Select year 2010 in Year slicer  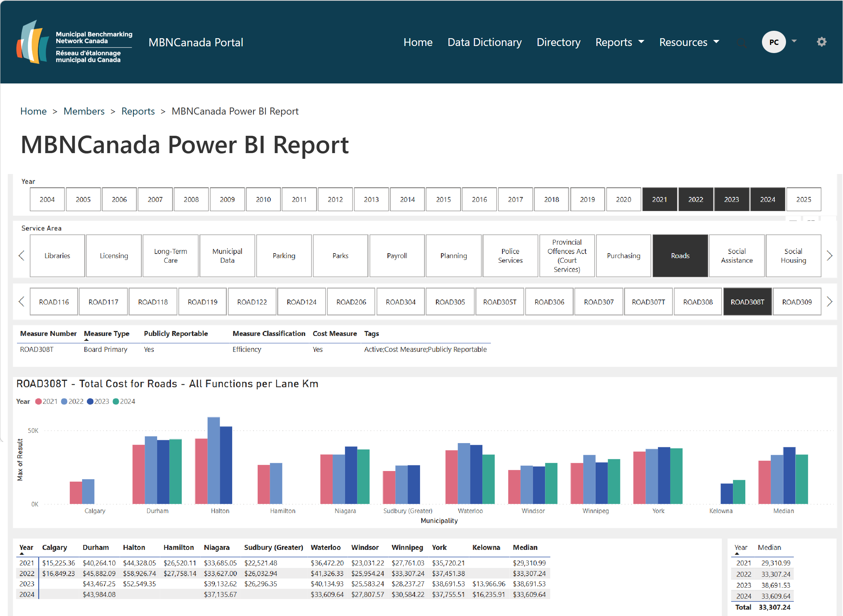point(263,199)
